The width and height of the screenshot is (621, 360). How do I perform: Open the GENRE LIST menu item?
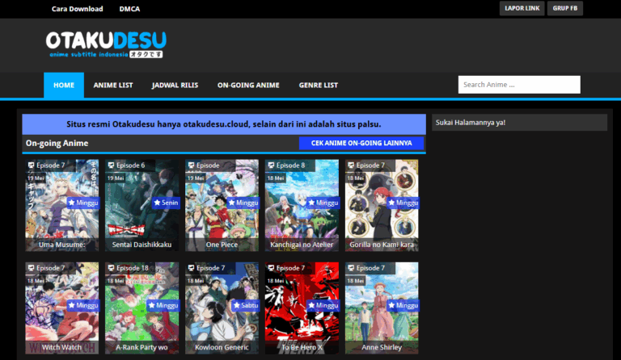pyautogui.click(x=319, y=85)
